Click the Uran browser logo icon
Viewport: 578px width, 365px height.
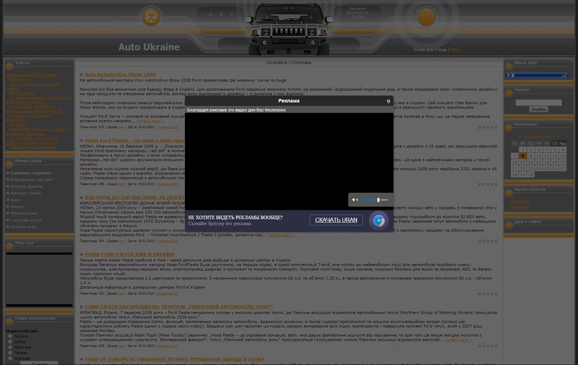click(379, 220)
